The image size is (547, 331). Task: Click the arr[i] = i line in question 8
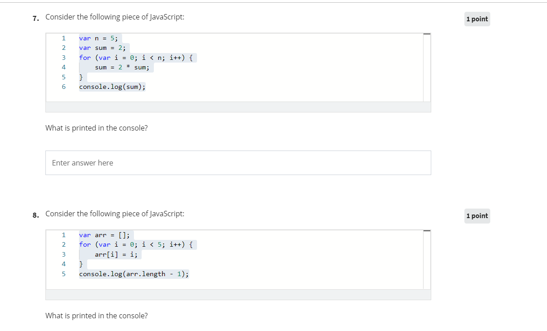[117, 254]
